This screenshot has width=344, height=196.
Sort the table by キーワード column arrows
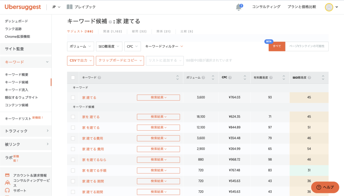point(177,77)
